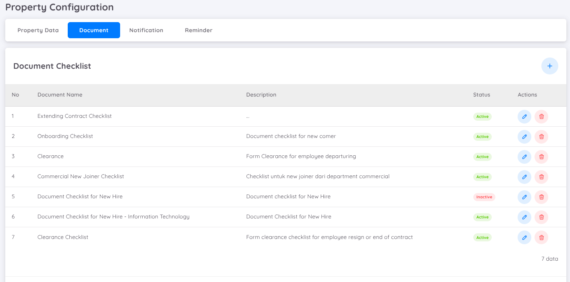The height and width of the screenshot is (282, 570).
Task: Delete the Onboarding Checklist entry
Action: click(541, 137)
